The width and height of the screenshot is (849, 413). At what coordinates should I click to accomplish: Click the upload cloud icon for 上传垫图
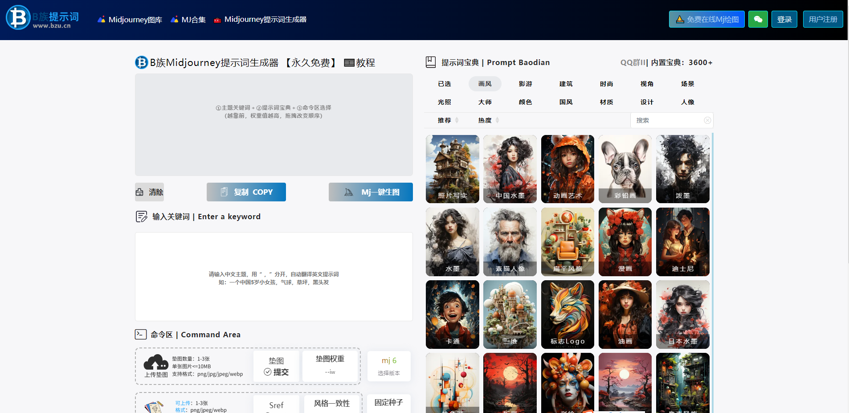click(x=156, y=363)
